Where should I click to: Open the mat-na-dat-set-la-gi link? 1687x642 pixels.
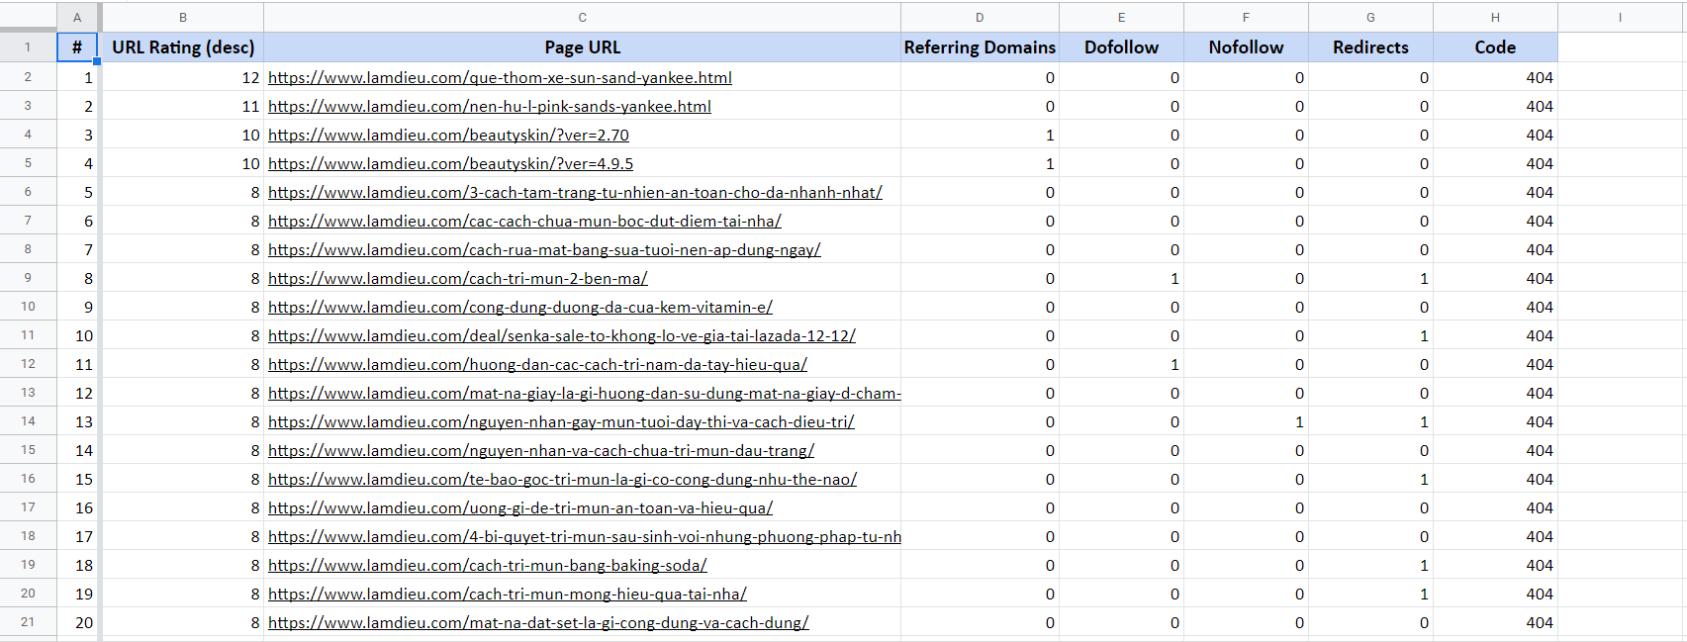click(538, 622)
